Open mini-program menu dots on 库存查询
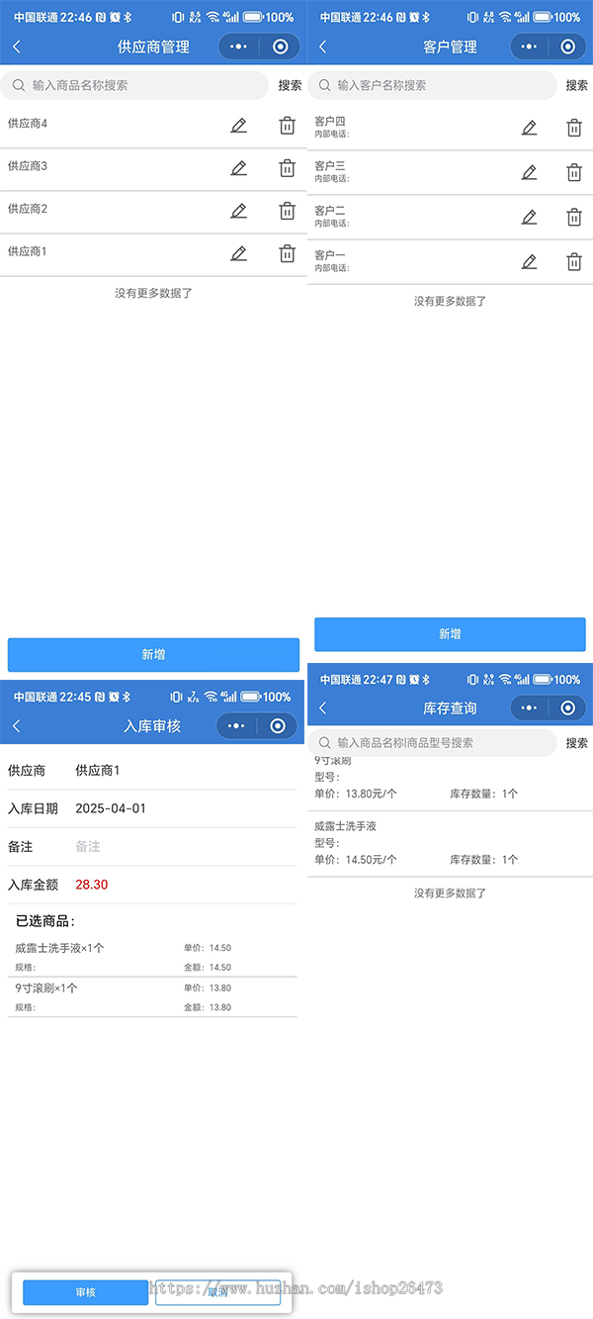 [531, 707]
